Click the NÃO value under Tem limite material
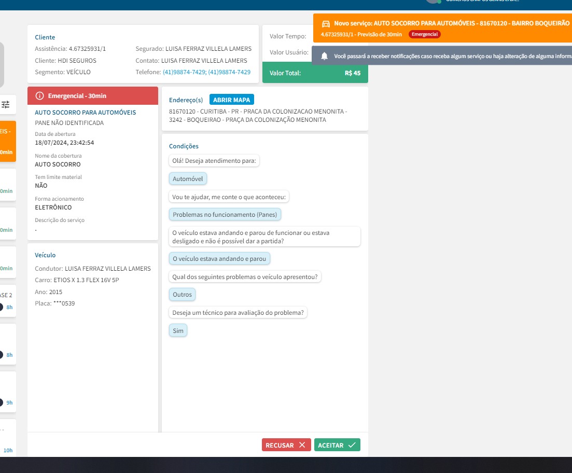Viewport: 572px width, 473px height. click(x=41, y=185)
